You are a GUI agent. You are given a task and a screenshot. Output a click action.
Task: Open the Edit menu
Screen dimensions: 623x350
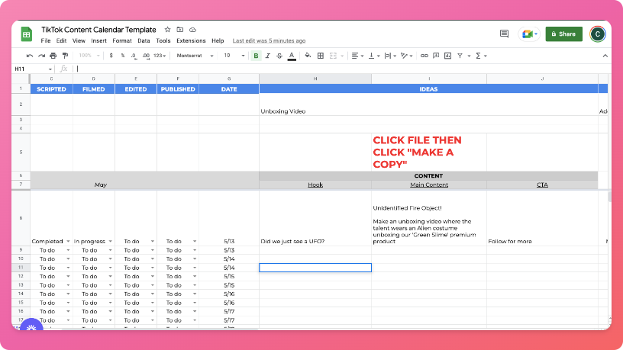click(61, 41)
